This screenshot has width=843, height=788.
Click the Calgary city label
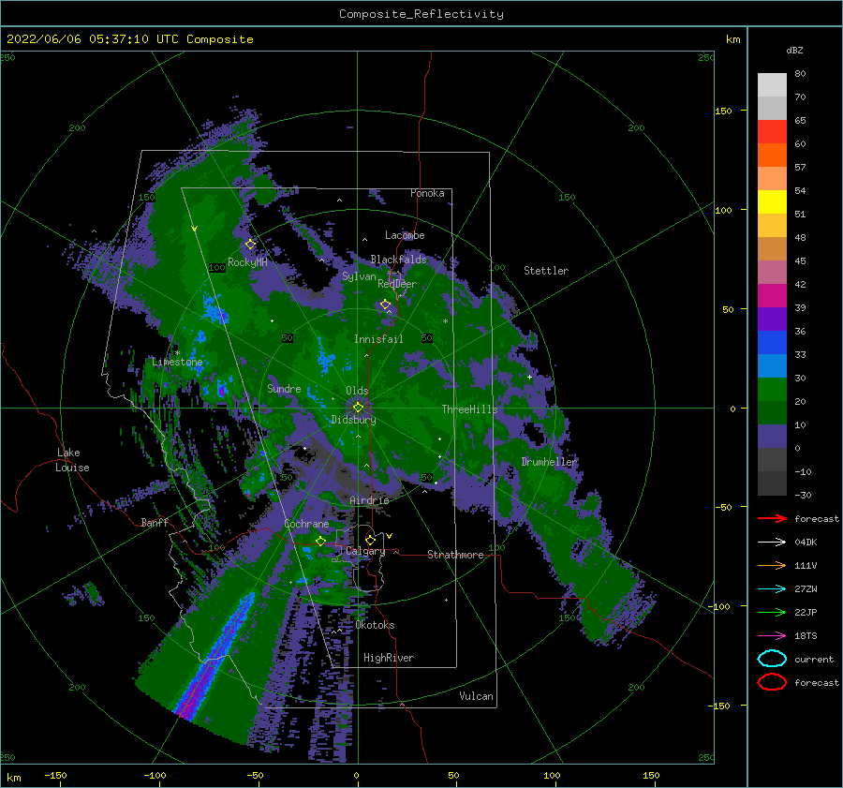point(365,551)
